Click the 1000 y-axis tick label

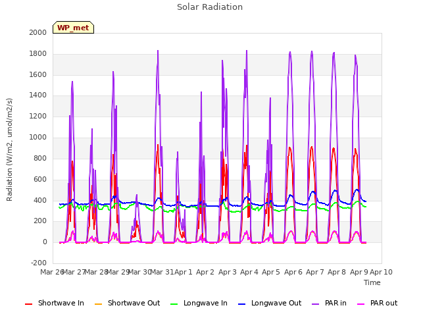pos(38,137)
